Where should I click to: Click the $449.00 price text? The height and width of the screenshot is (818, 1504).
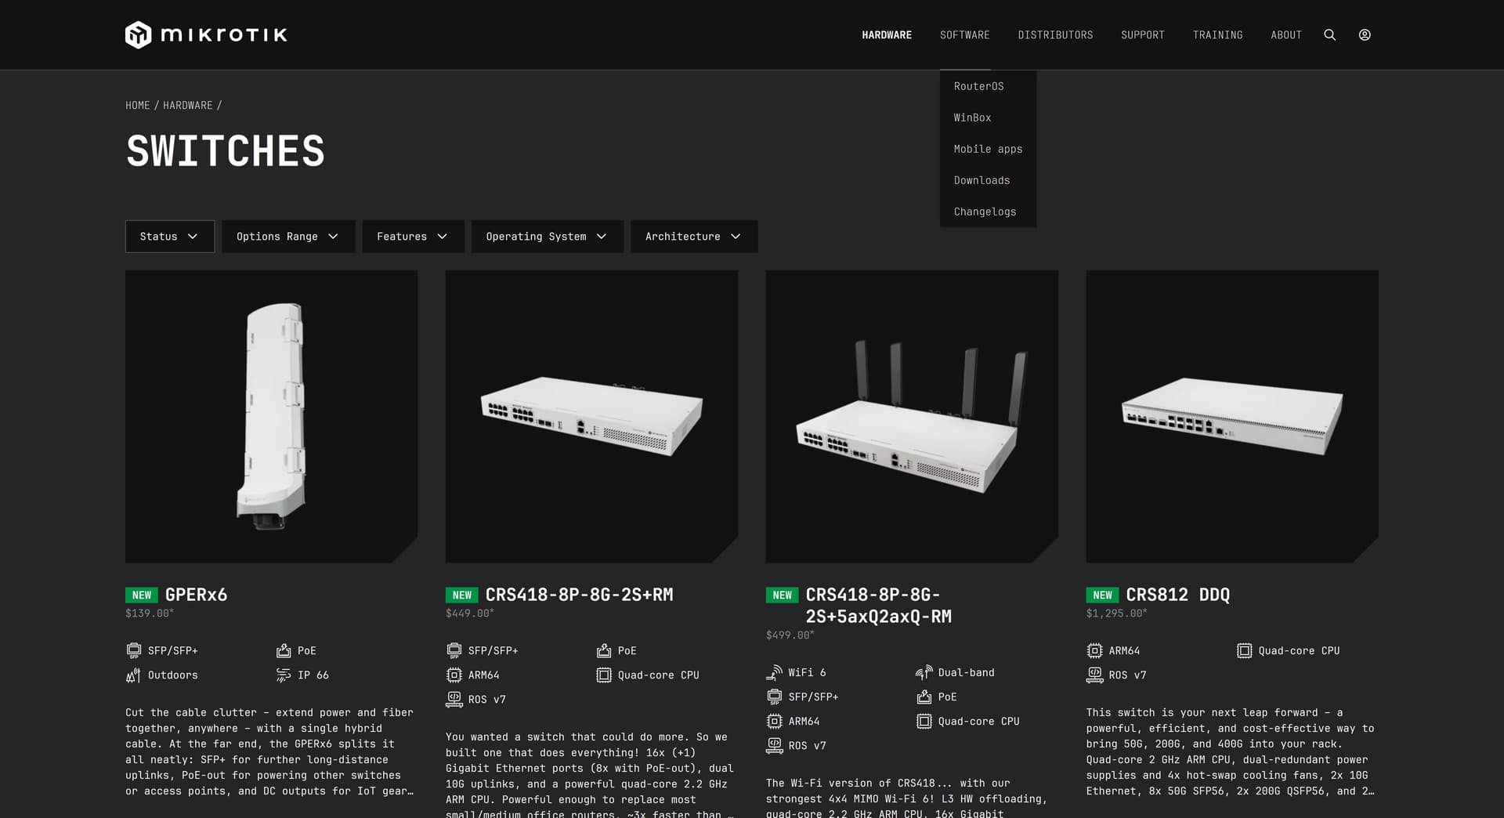(470, 613)
